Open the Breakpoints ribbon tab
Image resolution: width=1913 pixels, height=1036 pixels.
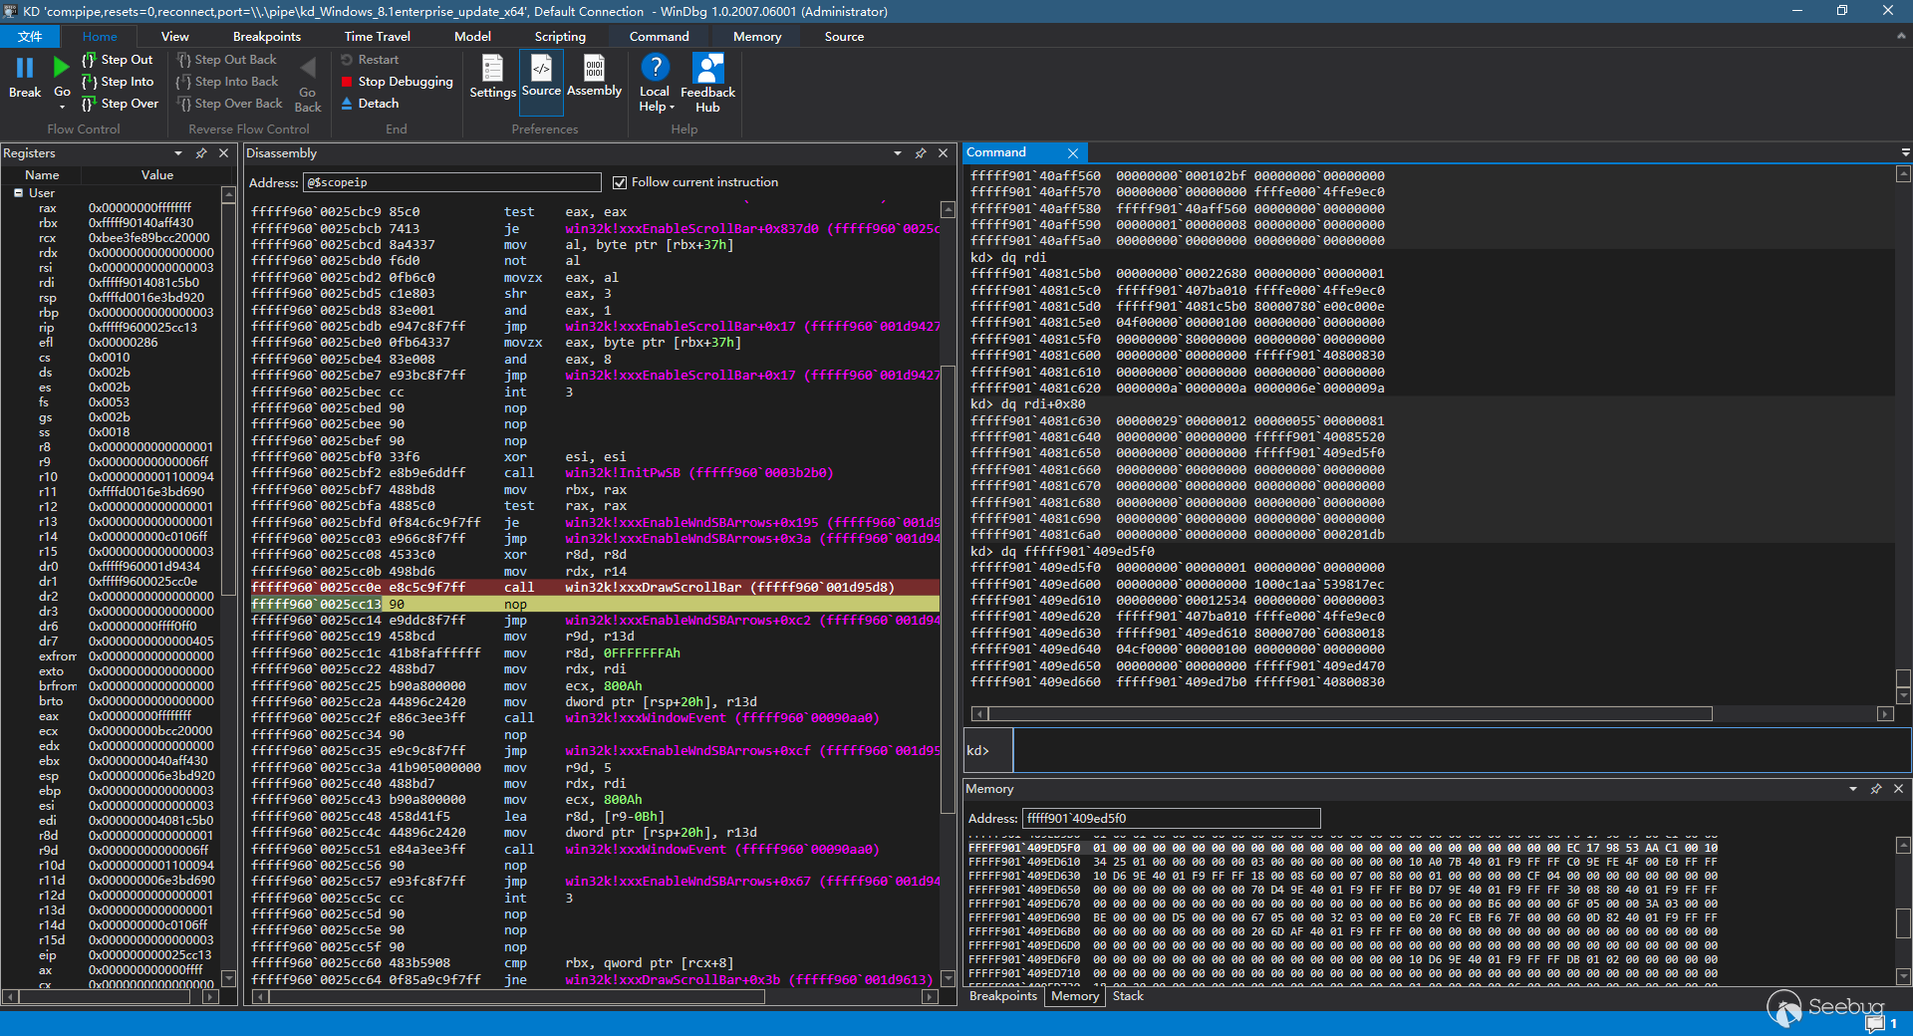click(266, 37)
